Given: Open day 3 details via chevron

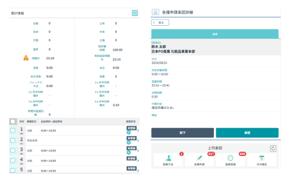Looking at the screenshot, I should pyautogui.click(x=138, y=151).
